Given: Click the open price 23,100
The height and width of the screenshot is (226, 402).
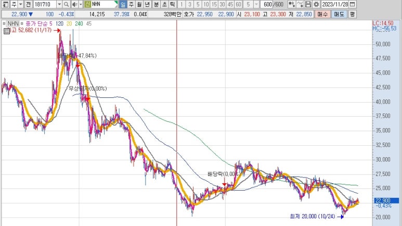Looking at the screenshot, I should [252, 14].
